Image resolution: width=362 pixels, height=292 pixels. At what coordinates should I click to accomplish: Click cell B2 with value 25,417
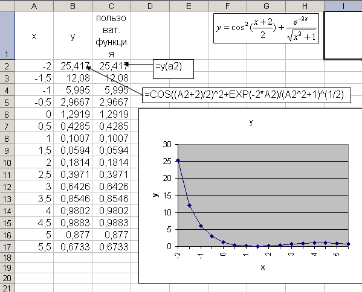tap(73, 66)
